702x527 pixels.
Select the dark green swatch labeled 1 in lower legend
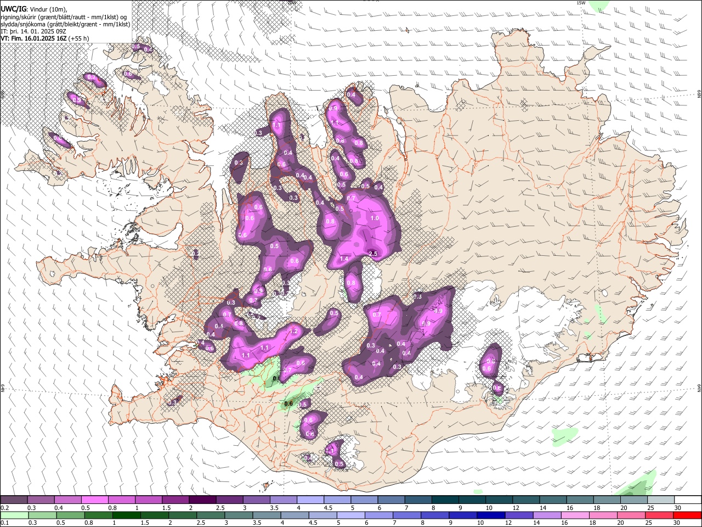(127, 515)
